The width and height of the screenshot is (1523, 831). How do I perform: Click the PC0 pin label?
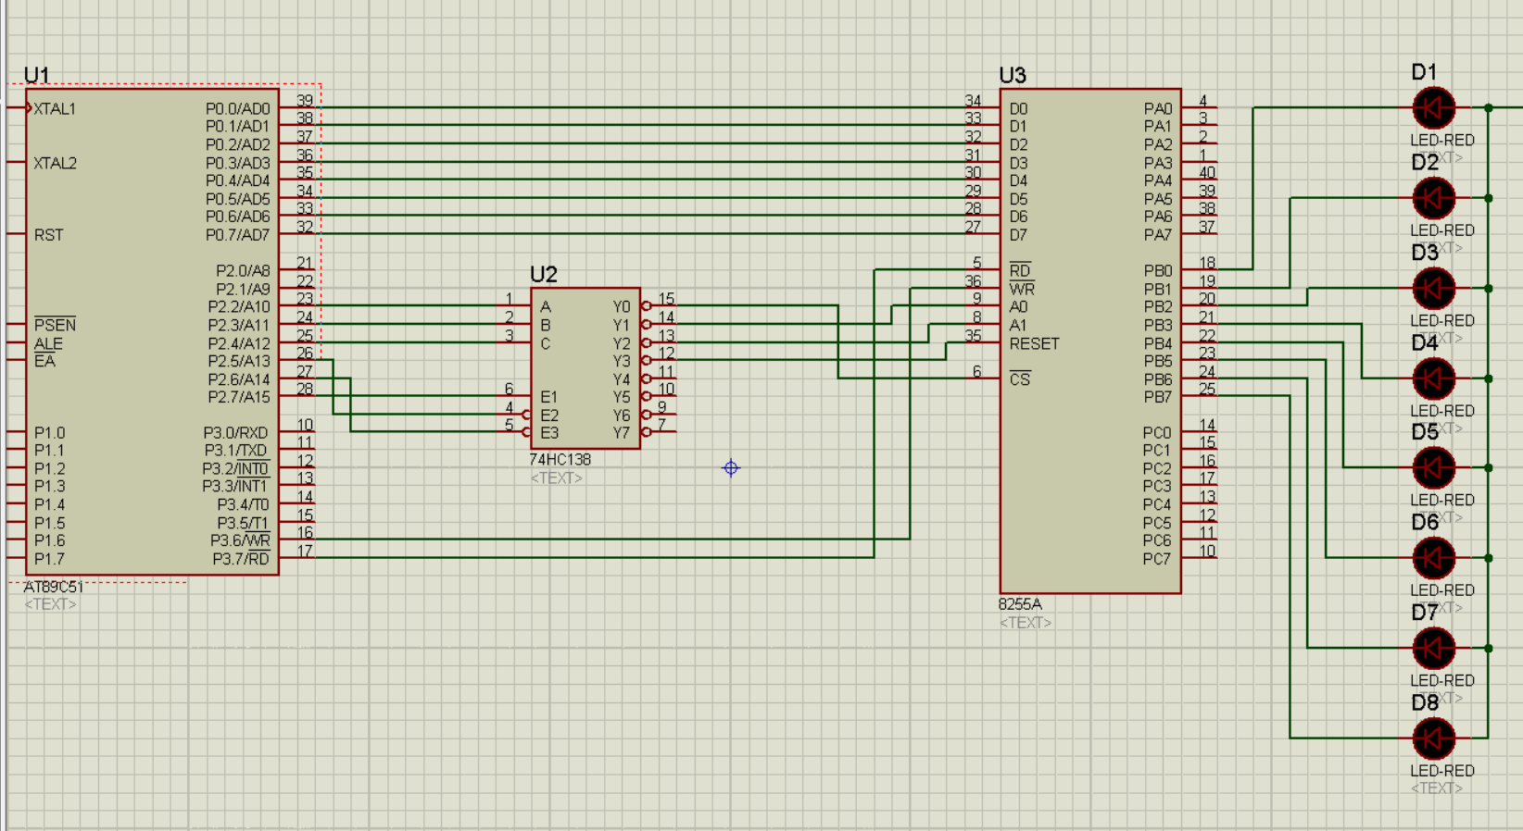pos(1157,433)
